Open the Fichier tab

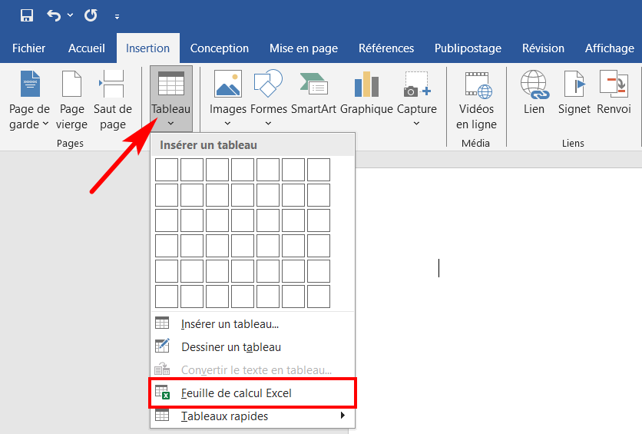pos(28,48)
